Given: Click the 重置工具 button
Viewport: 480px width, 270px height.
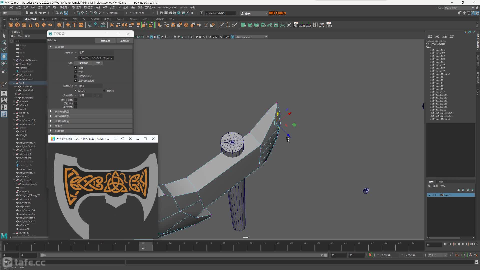Looking at the screenshot, I should tap(105, 40).
